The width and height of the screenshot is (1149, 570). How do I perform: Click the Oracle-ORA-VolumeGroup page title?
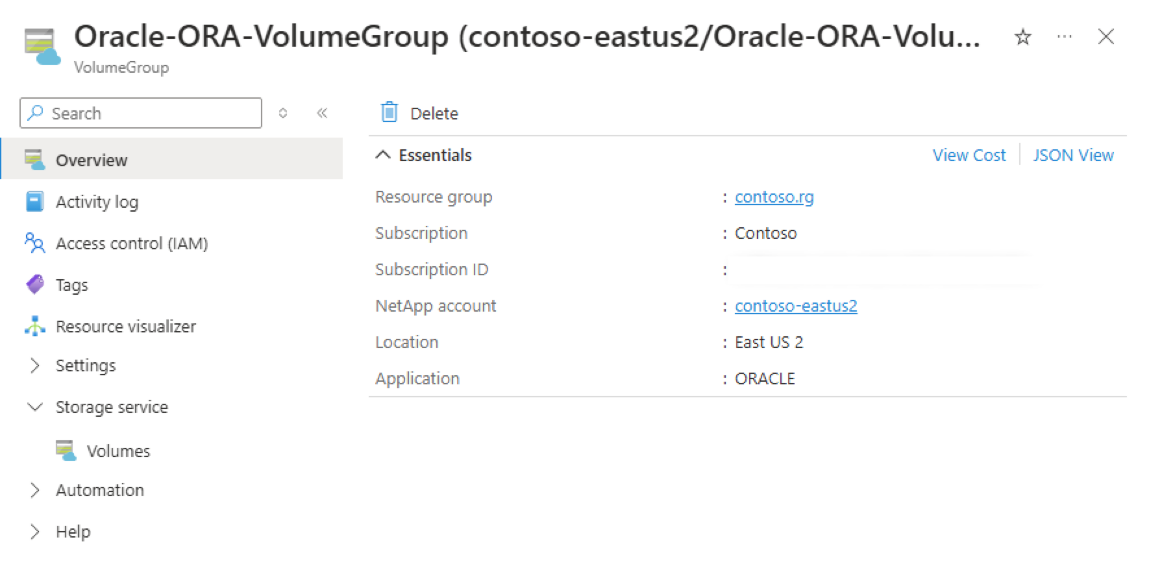(x=527, y=36)
